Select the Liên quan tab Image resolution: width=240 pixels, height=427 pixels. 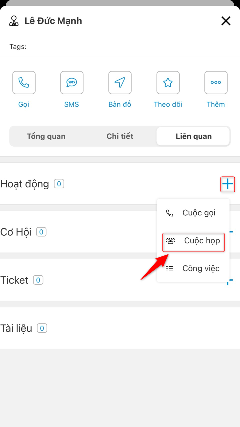pos(193,136)
